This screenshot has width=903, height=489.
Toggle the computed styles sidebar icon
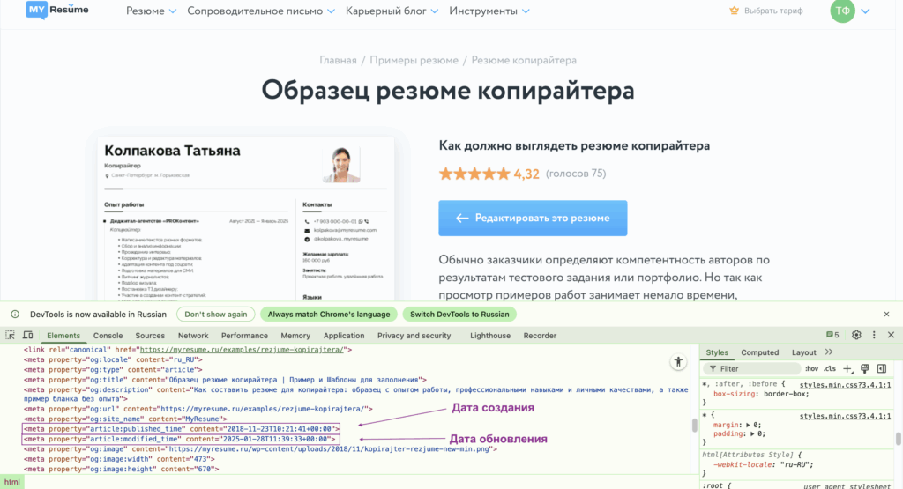click(x=882, y=369)
